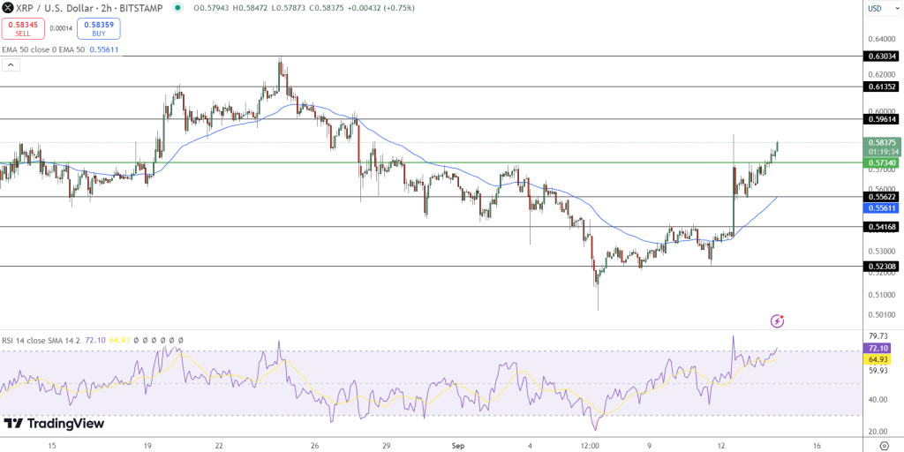The image size is (904, 452).
Task: Select the RSI 14 indicator legend
Action: coord(41,340)
